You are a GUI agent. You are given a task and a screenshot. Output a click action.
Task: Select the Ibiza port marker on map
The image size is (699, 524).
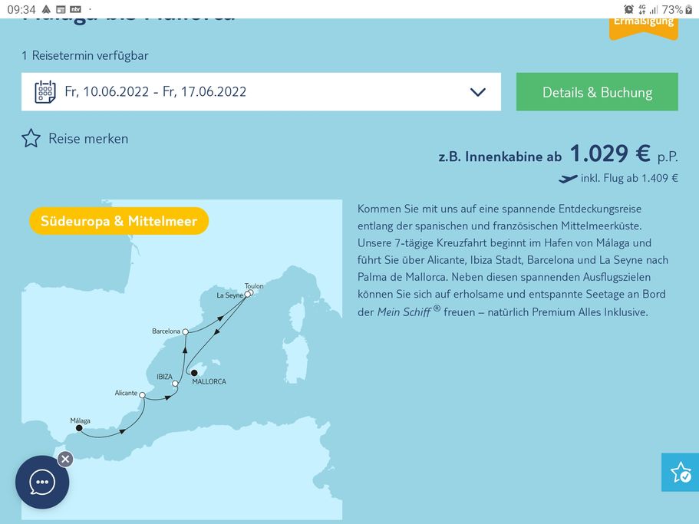coord(175,384)
